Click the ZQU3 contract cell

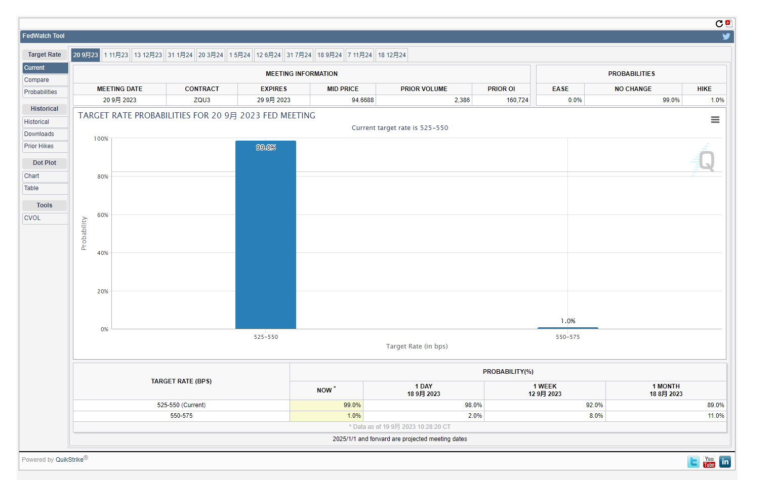click(x=202, y=100)
